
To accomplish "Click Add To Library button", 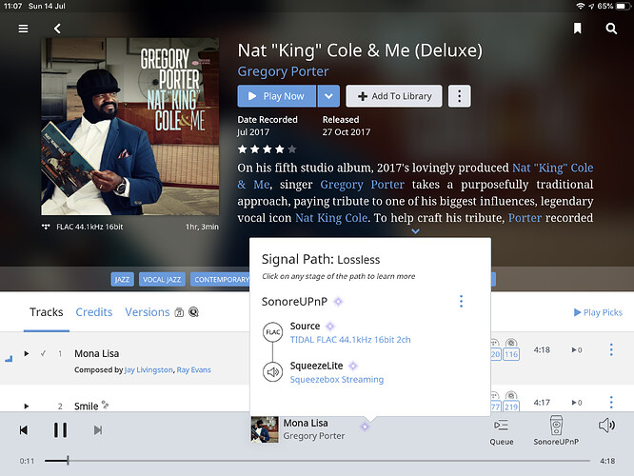I will (x=394, y=96).
